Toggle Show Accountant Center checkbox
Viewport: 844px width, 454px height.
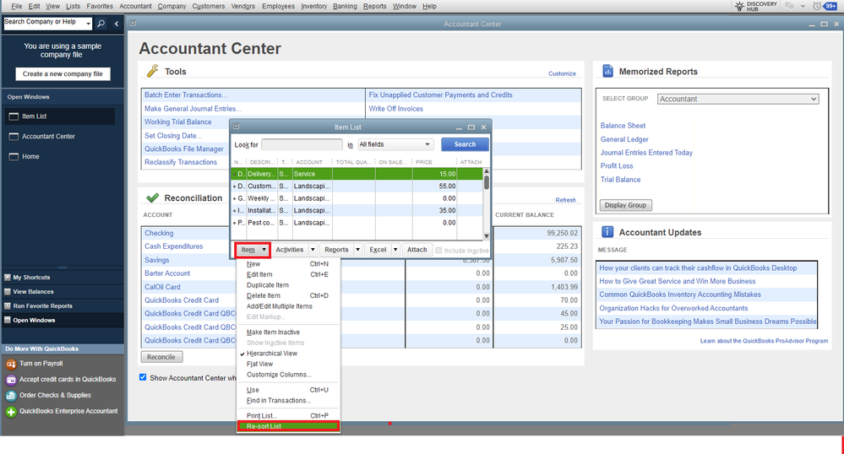click(143, 377)
